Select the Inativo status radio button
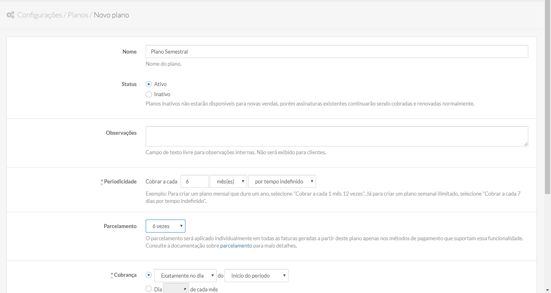 [x=149, y=95]
